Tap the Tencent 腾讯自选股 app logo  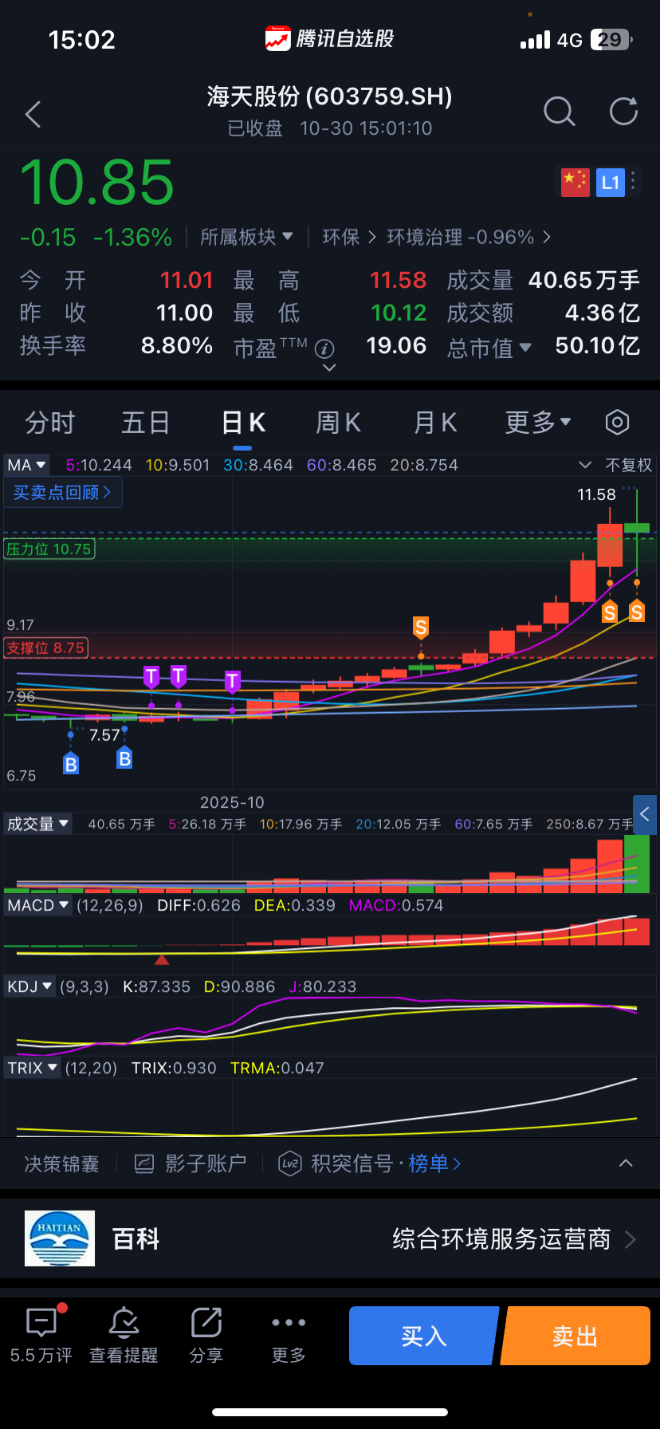(277, 38)
